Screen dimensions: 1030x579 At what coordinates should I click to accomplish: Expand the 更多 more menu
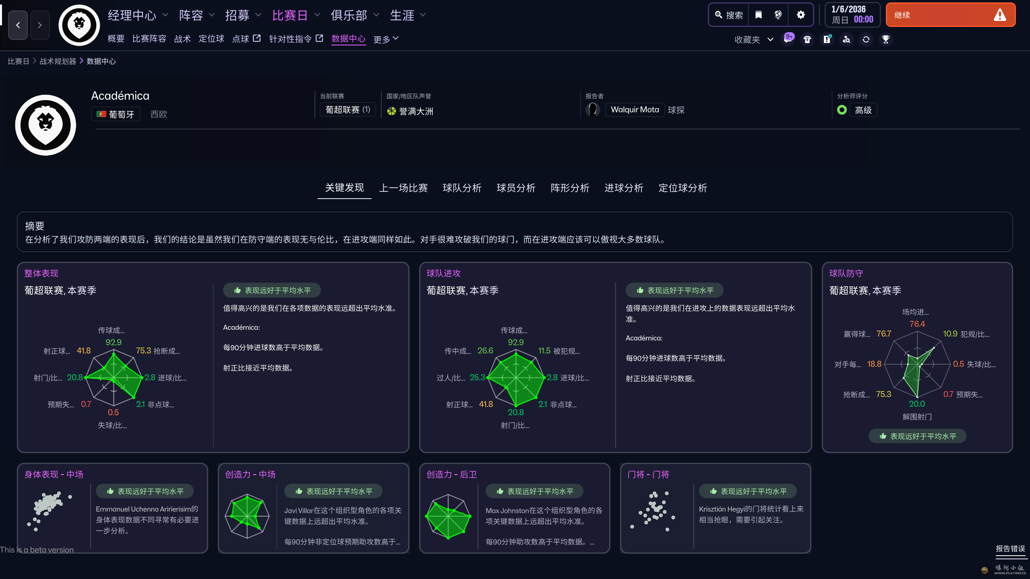click(386, 39)
